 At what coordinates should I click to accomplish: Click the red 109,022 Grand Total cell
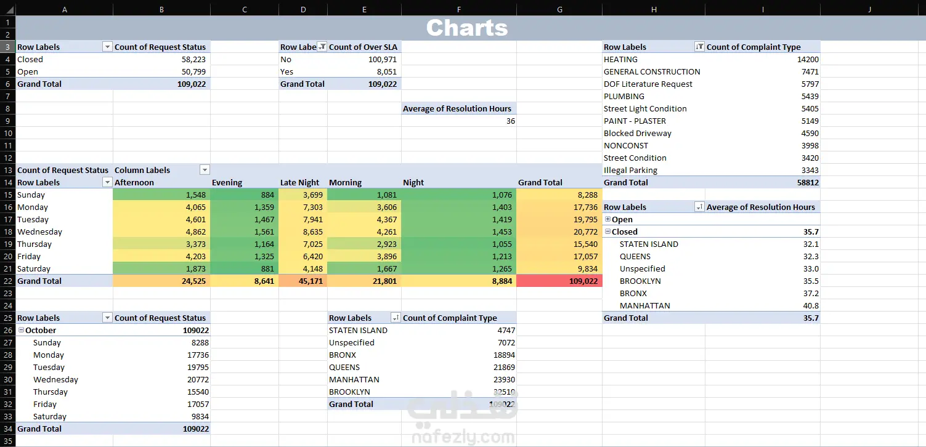coord(559,281)
